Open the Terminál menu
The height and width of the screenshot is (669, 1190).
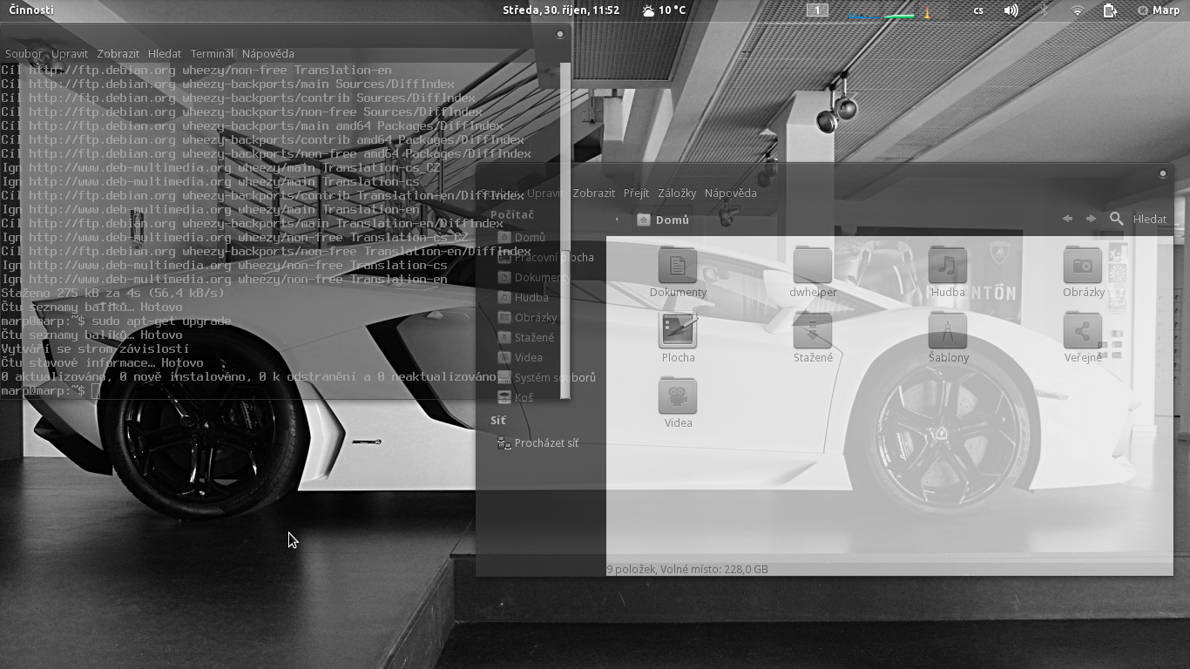pyautogui.click(x=212, y=53)
